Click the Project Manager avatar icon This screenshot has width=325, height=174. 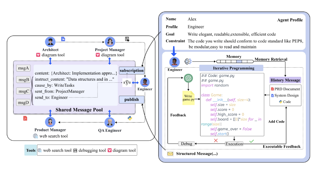(110, 42)
